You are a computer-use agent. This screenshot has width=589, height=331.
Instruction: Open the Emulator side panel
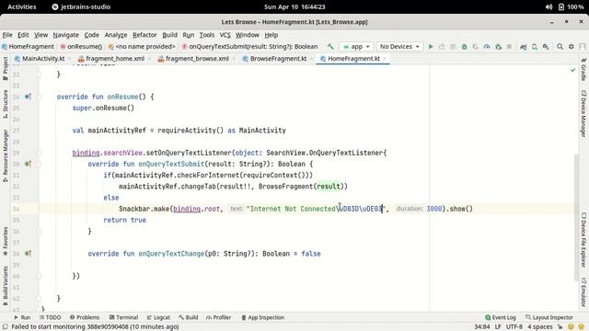583,292
